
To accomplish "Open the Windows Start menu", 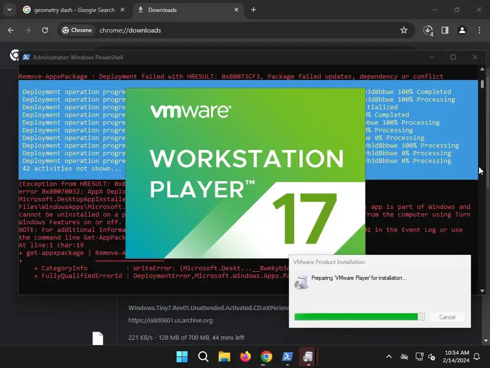I will point(182,356).
